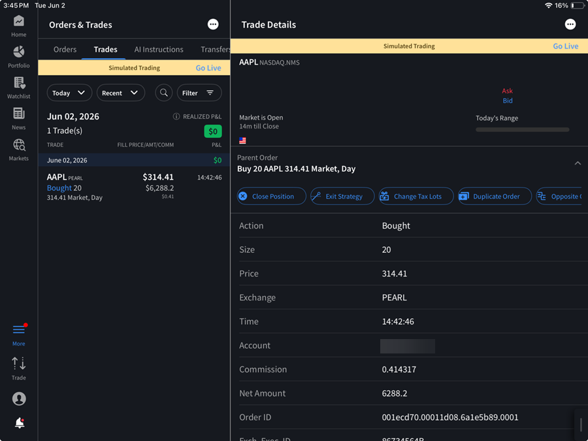Click the Bought link in AAPL trade
Screen dimensions: 588x441
coord(59,188)
